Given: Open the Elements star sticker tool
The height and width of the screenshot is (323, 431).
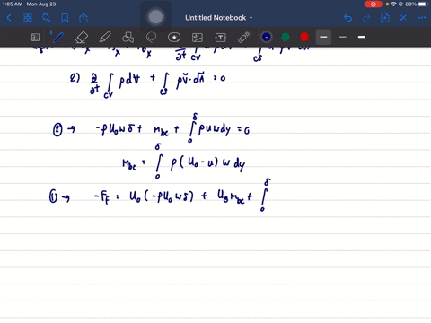Looking at the screenshot, I should tap(174, 38).
